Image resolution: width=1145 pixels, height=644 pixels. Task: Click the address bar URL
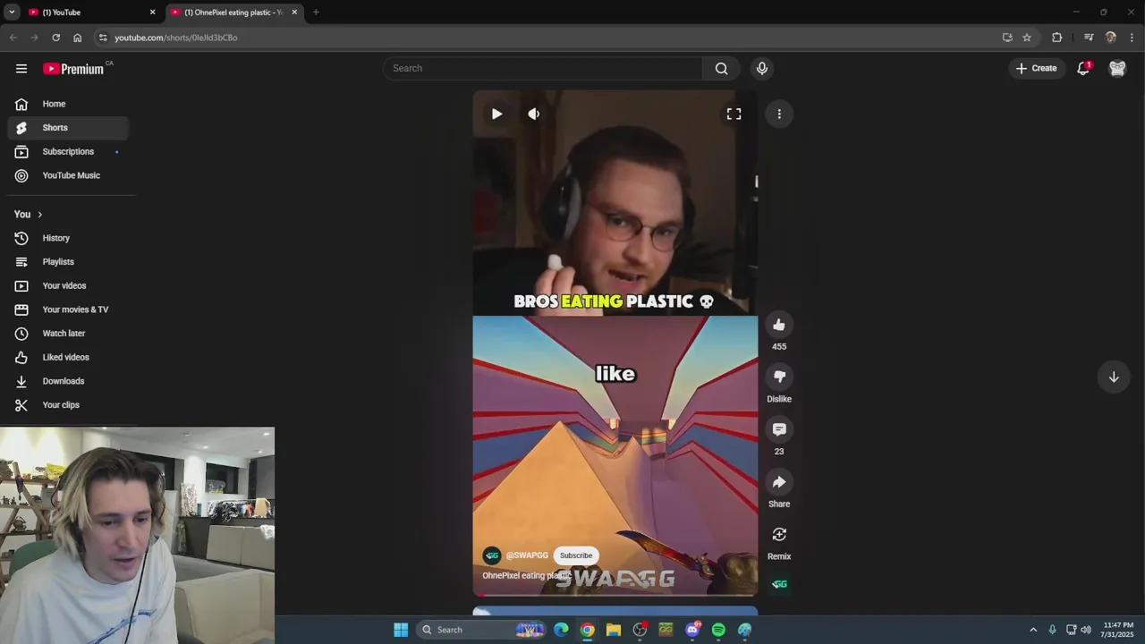tap(176, 38)
